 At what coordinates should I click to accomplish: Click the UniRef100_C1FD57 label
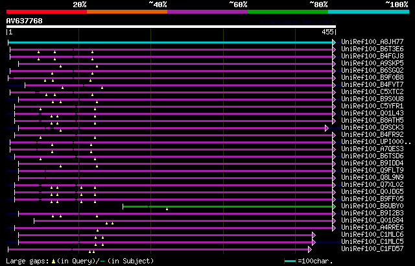click(x=372, y=248)
